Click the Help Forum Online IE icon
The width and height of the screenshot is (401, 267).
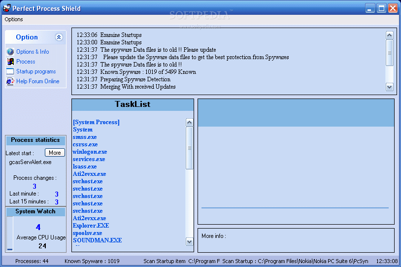pyautogui.click(x=10, y=81)
